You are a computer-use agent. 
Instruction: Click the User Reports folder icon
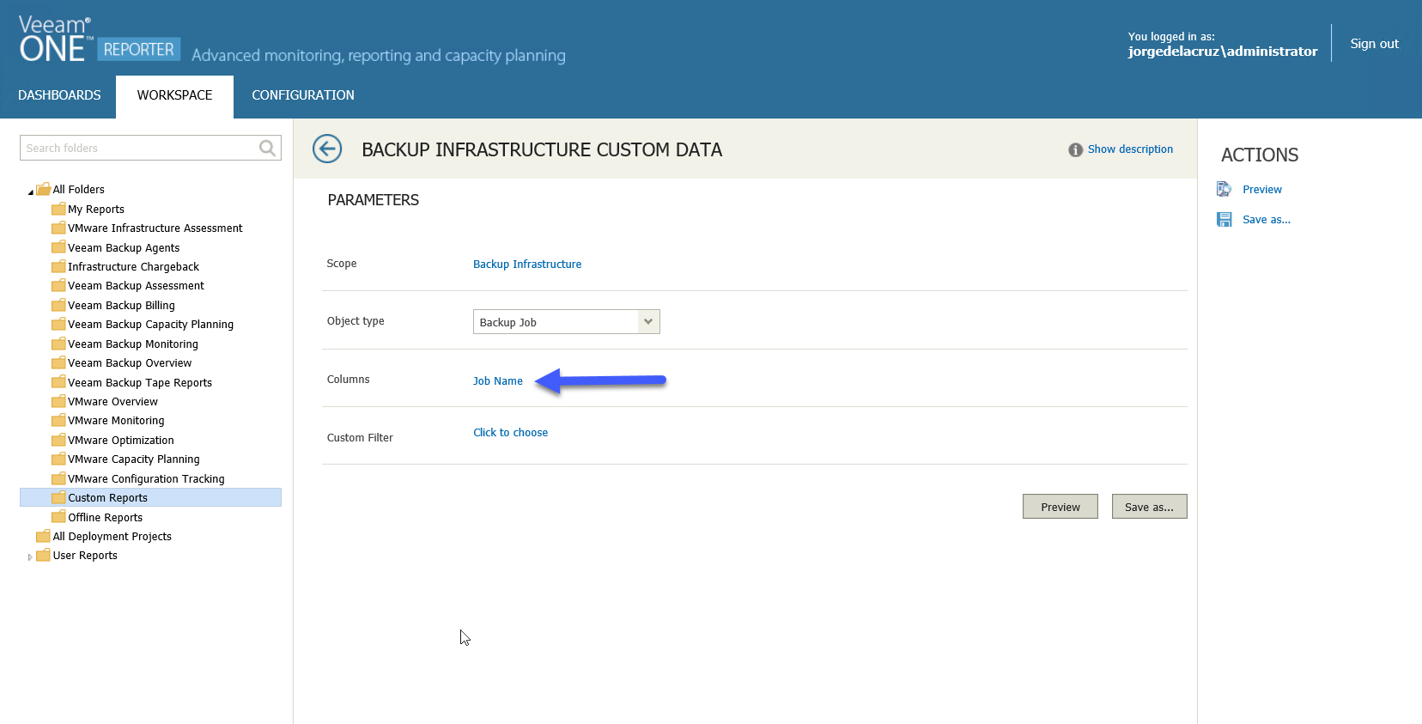pyautogui.click(x=43, y=555)
